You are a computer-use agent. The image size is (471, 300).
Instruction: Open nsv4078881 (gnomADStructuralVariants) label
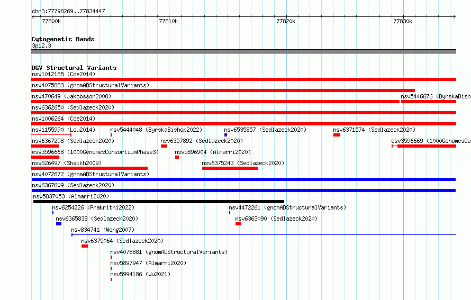click(x=169, y=252)
